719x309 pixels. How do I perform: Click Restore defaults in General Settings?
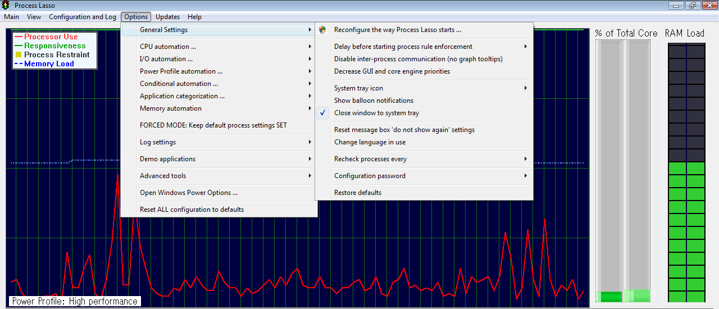coord(424,193)
